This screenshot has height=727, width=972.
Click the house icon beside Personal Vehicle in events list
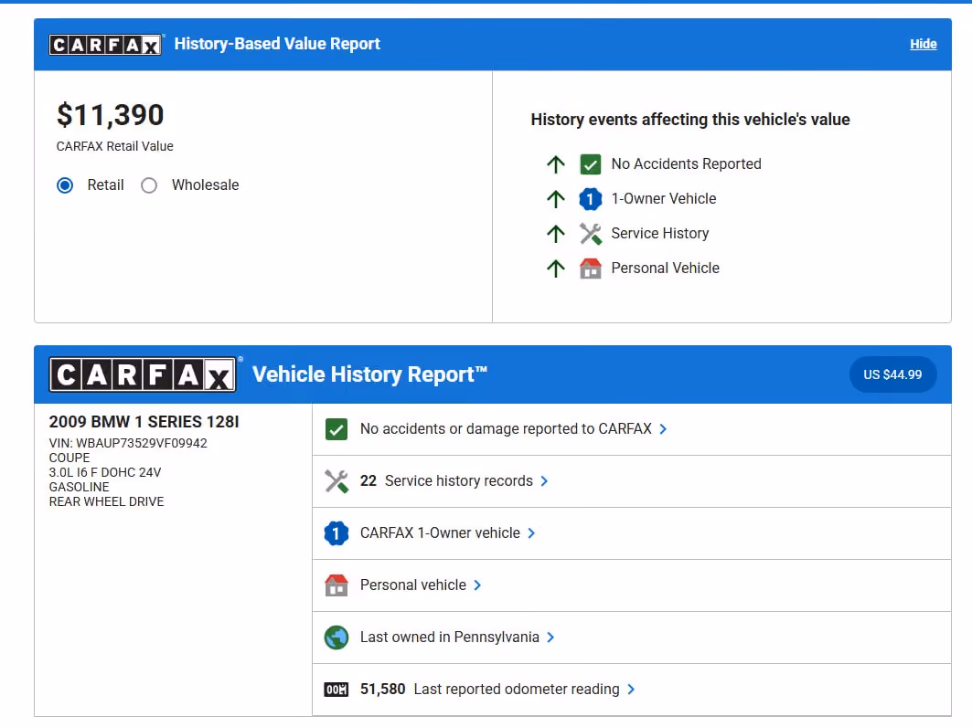(590, 269)
